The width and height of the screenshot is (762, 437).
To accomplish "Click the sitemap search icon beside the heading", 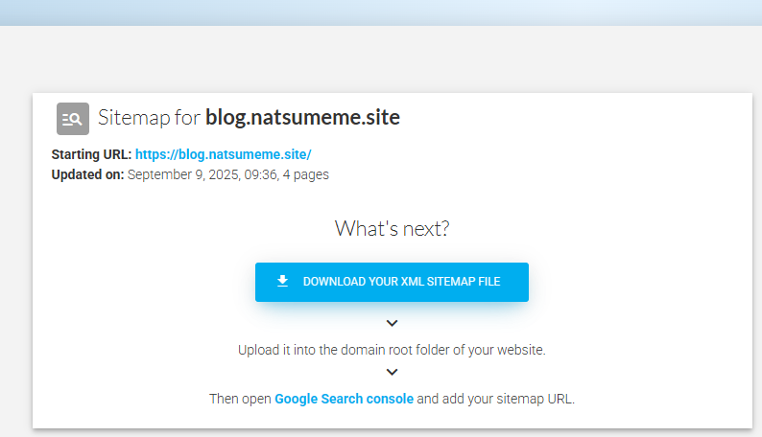I will (x=73, y=118).
